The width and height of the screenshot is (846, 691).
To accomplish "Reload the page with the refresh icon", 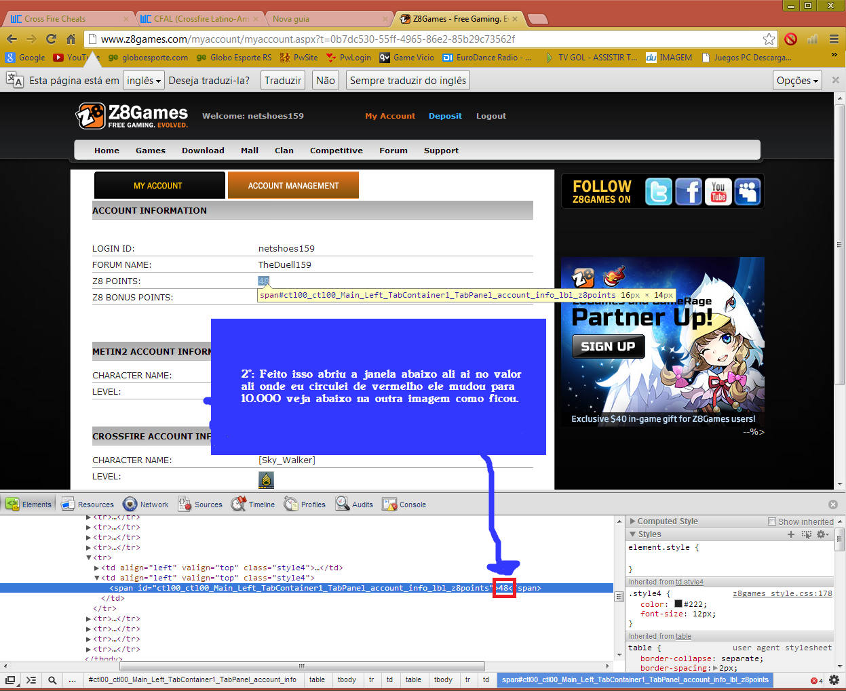I will [51, 39].
